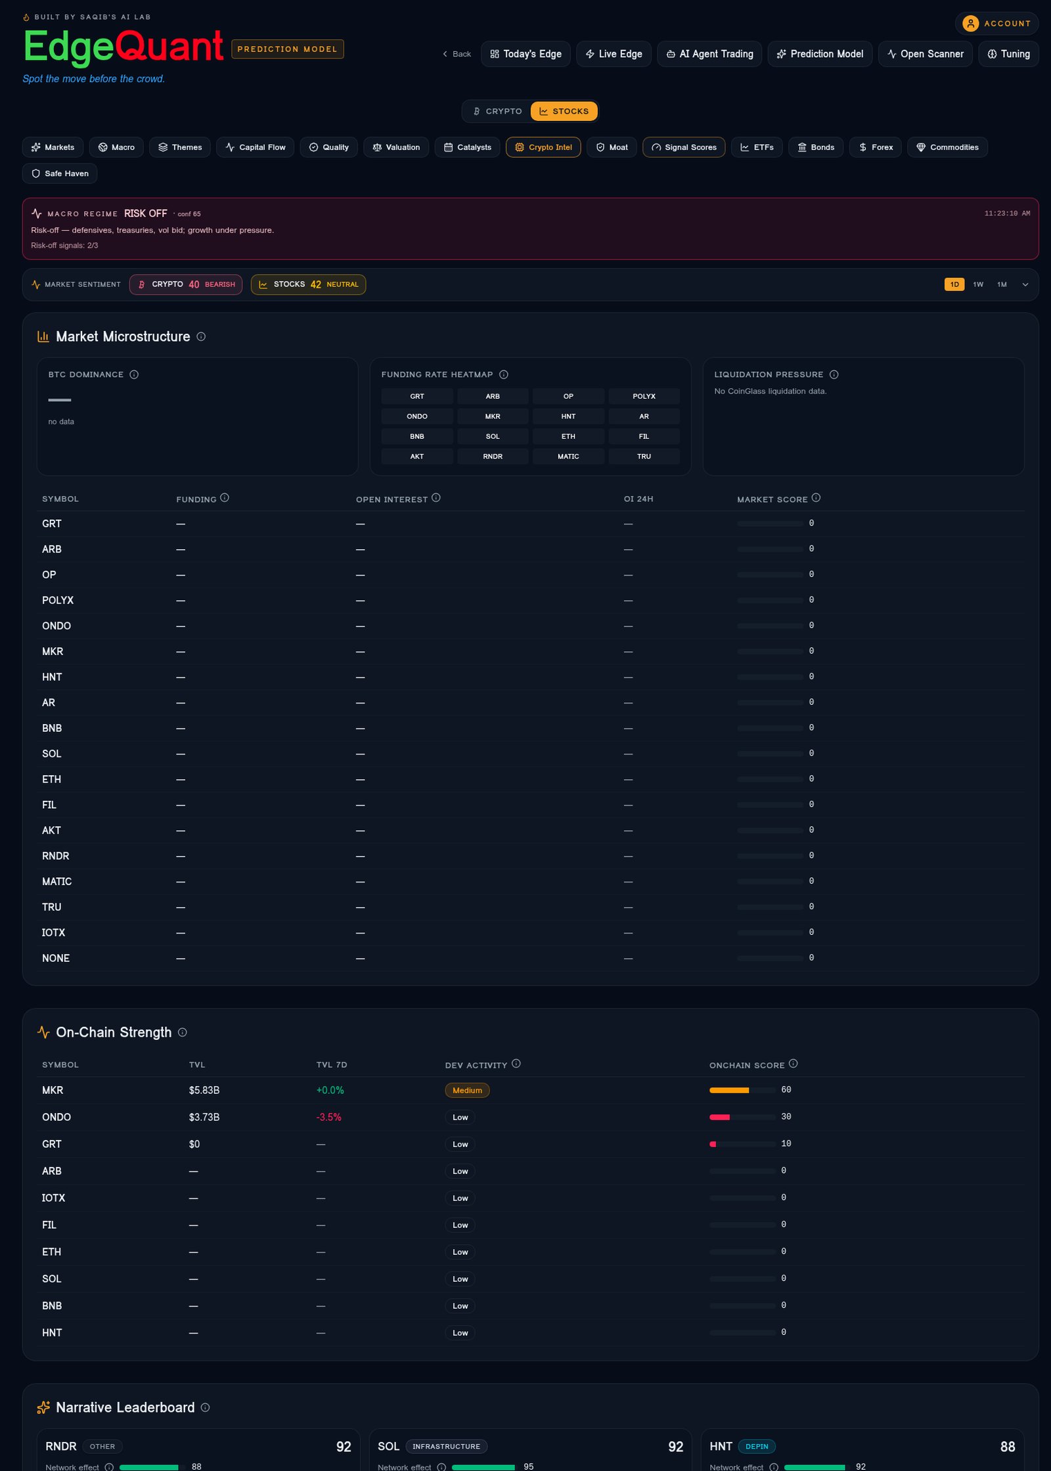The image size is (1051, 1471).
Task: Click the Market Score column info icon
Action: pos(816,498)
